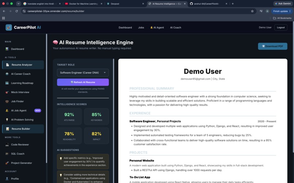Viewport: 294px width, 183px height.
Task: Click the Logout button
Action: [x=281, y=28]
